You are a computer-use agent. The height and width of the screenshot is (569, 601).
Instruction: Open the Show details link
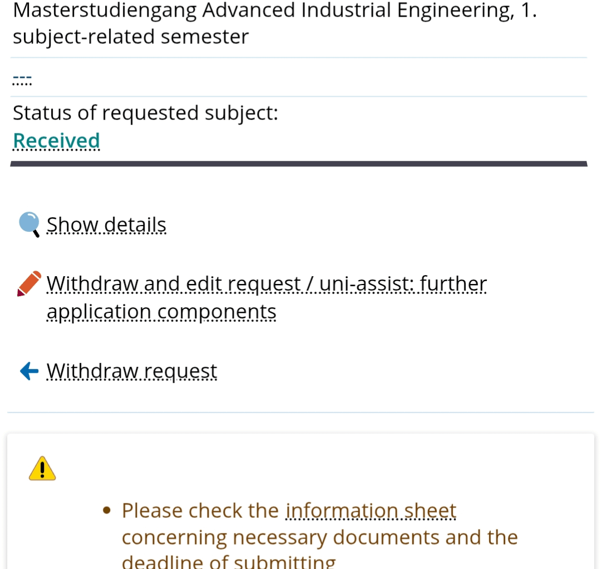pos(106,224)
